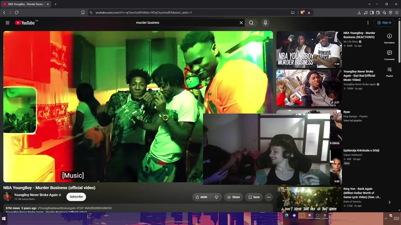401x225 pixels.
Task: Click the #TOP hashtag
Action: pyautogui.click(x=80, y=208)
